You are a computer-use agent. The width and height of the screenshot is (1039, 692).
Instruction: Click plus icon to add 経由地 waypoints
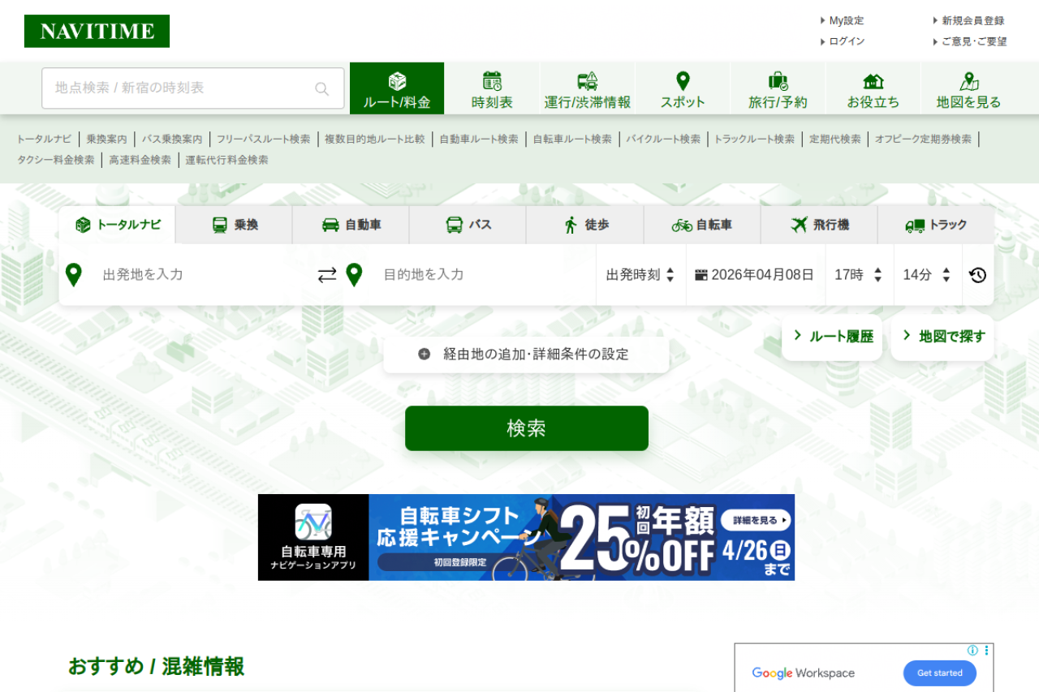point(425,355)
